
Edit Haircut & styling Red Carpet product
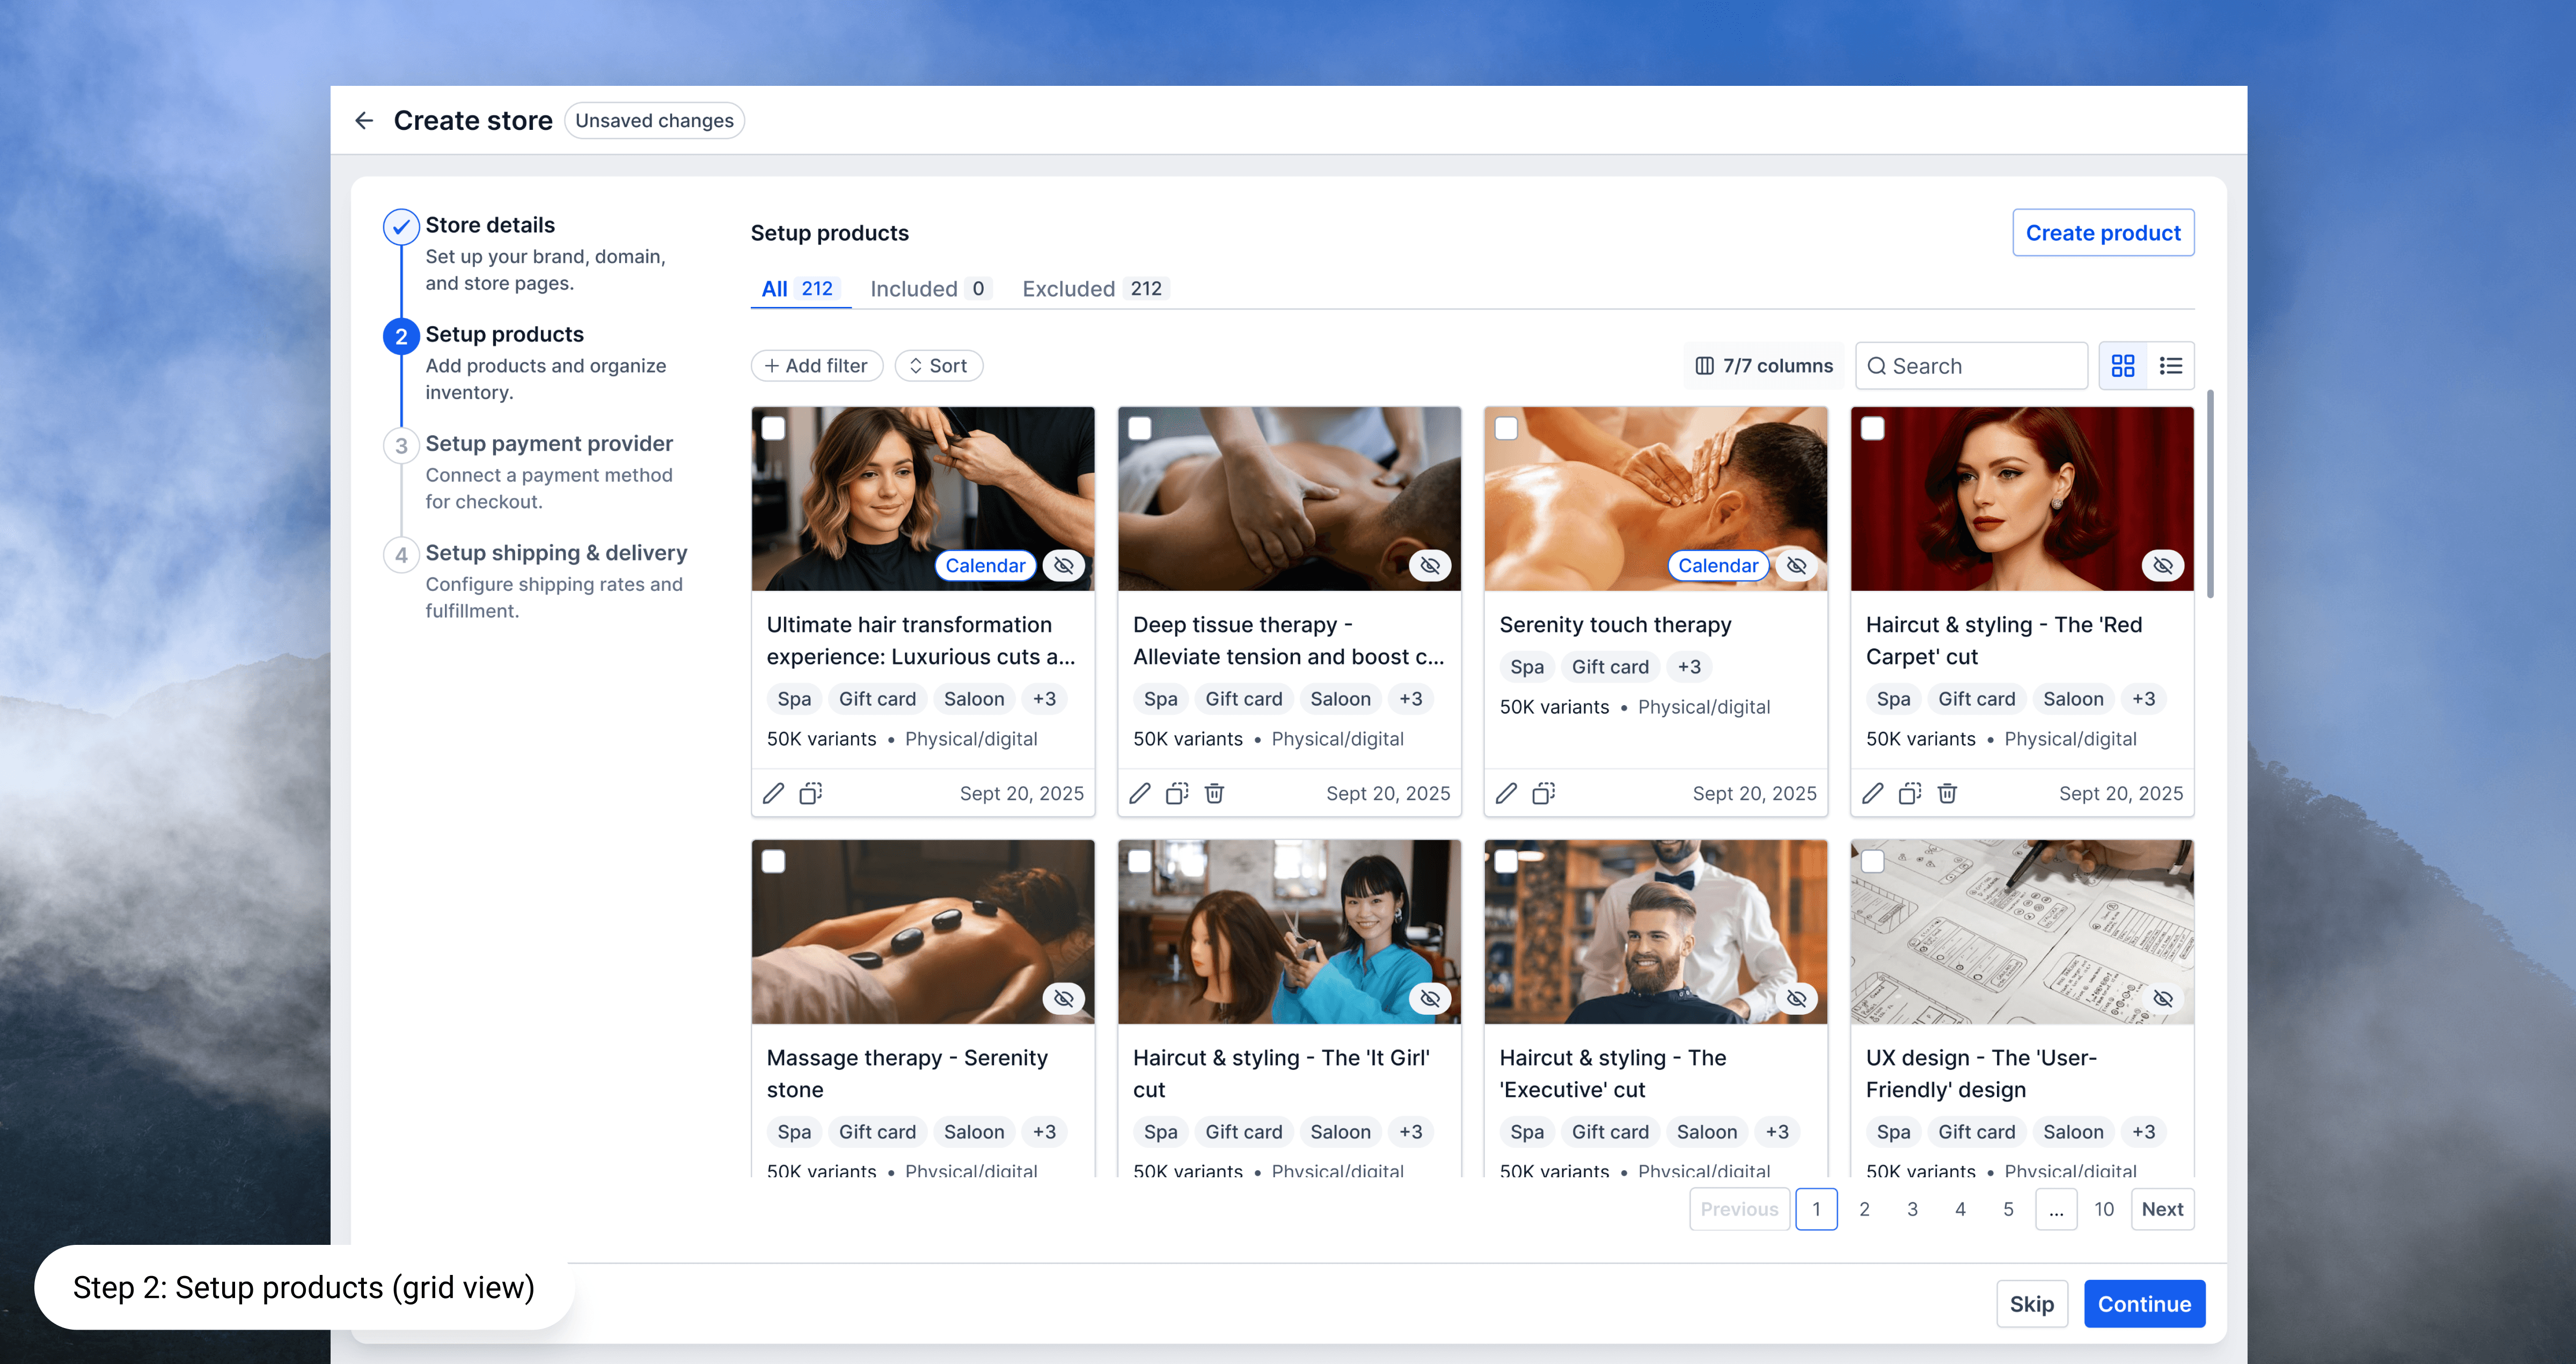[x=1873, y=793]
